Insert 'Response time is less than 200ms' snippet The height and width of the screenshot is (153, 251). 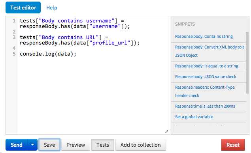(x=205, y=106)
